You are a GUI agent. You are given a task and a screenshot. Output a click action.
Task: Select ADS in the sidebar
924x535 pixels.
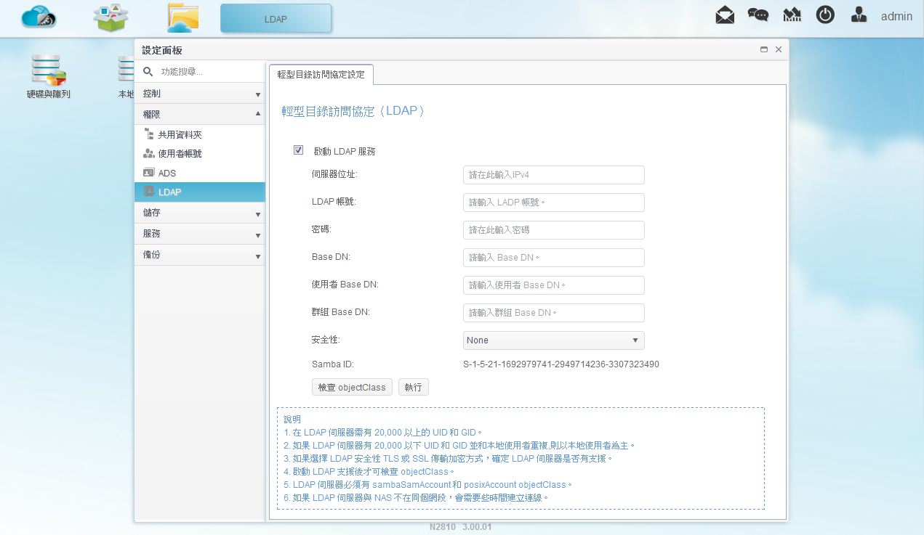coord(200,173)
